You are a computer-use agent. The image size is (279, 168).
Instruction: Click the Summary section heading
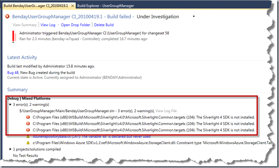click(x=17, y=90)
